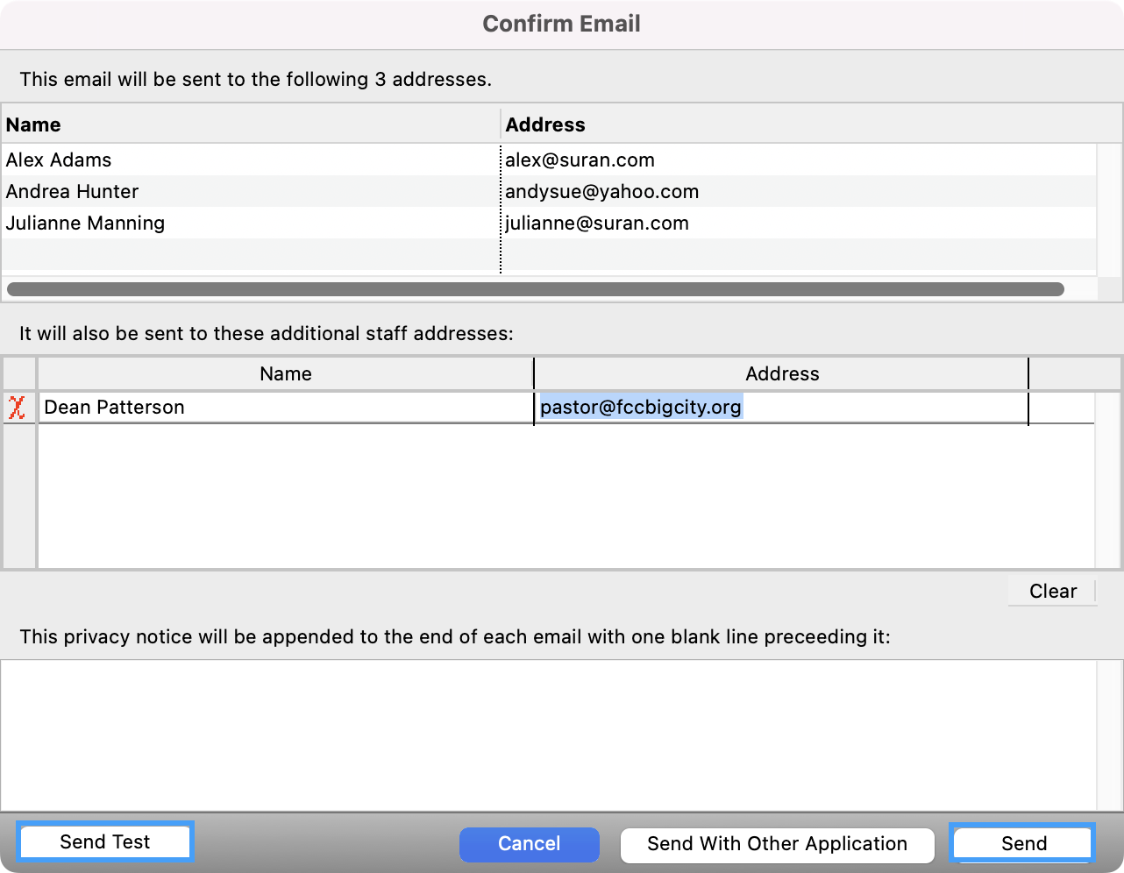
Task: Clear the additional staff addresses
Action: tap(1052, 592)
